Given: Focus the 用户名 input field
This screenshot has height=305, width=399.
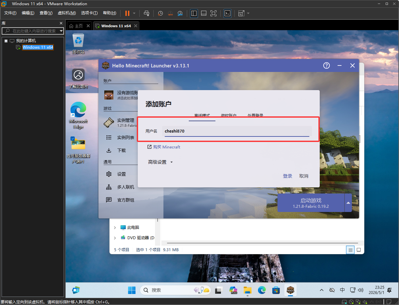Looking at the screenshot, I should (x=237, y=131).
